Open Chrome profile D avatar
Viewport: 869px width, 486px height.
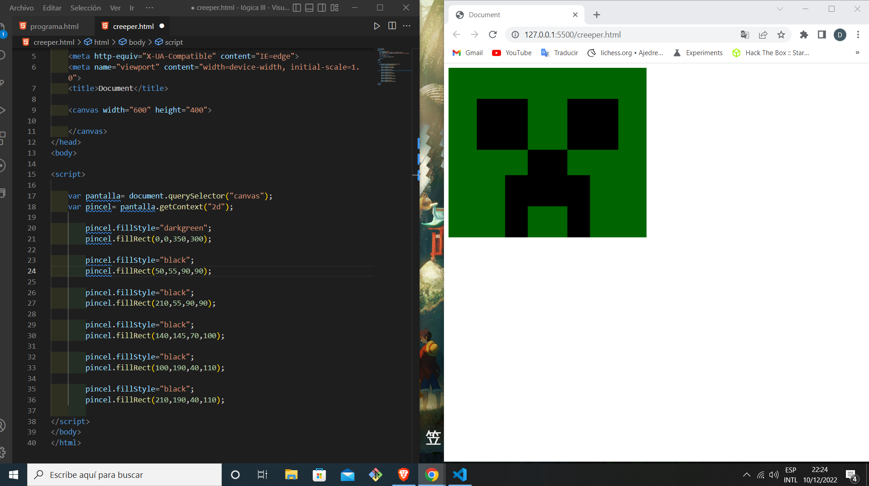840,35
